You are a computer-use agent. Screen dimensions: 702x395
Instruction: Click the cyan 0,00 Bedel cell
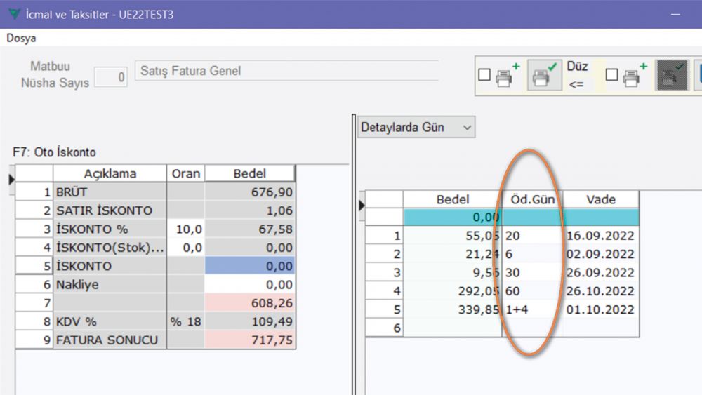pos(453,217)
